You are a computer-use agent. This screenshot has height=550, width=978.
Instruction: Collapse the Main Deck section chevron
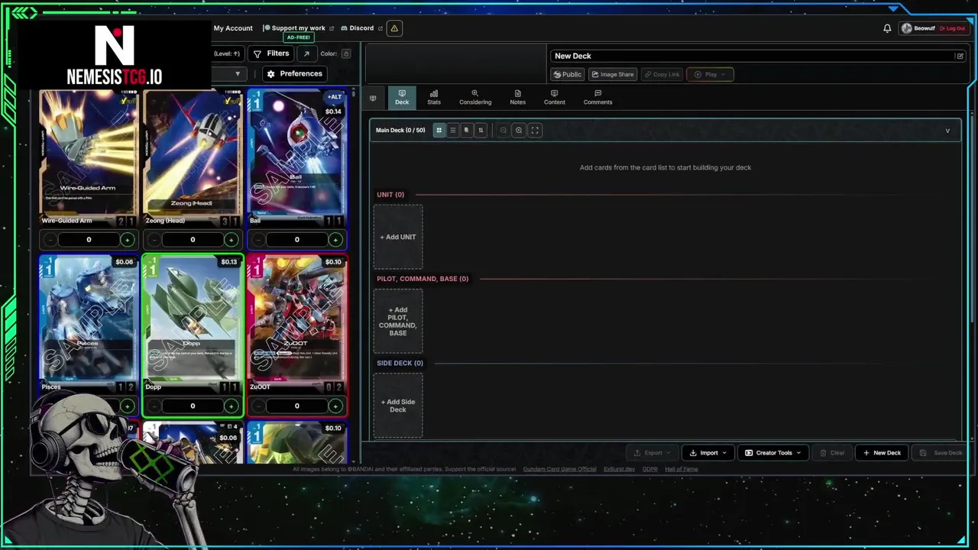(947, 131)
